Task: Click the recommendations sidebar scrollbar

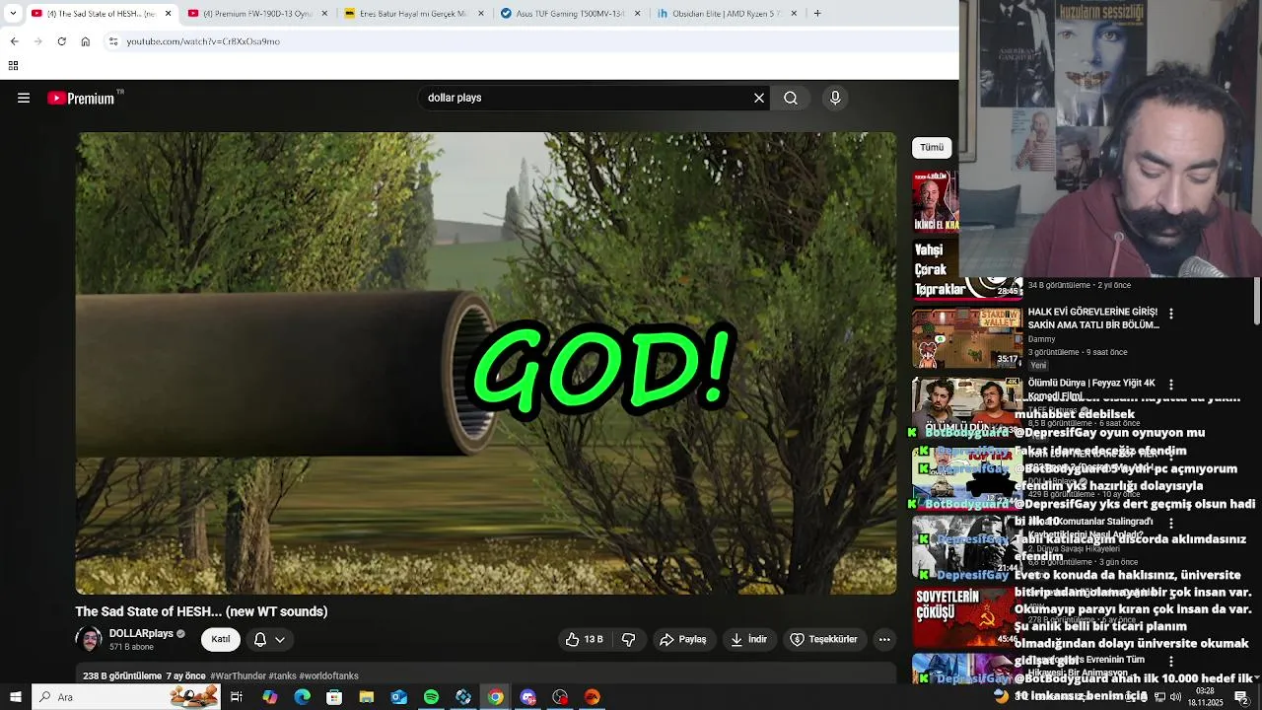Action: 1257,301
